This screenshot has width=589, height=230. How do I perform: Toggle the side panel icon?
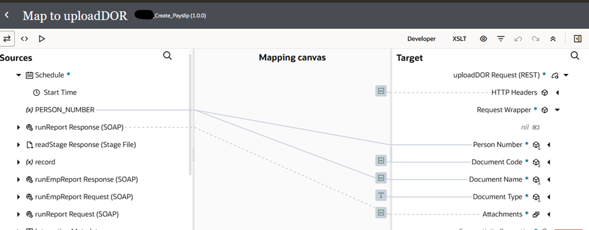point(578,39)
